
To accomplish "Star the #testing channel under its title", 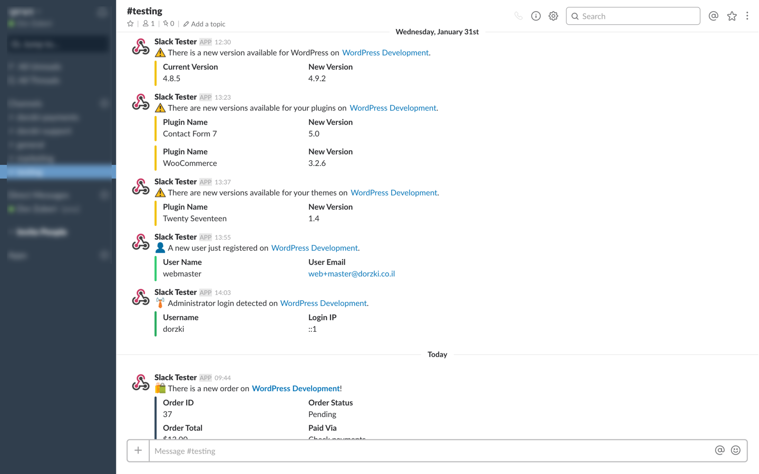I will pyautogui.click(x=131, y=24).
